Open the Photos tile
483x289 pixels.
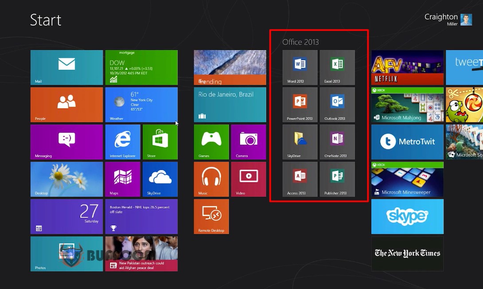(x=66, y=254)
